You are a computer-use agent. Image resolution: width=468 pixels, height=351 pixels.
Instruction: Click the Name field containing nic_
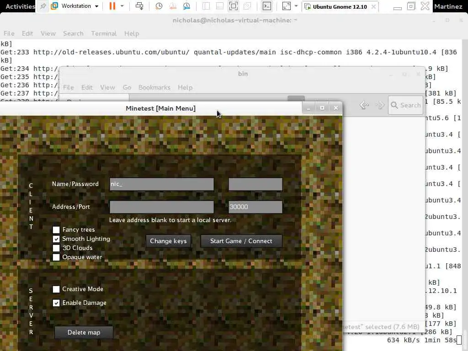pos(161,184)
